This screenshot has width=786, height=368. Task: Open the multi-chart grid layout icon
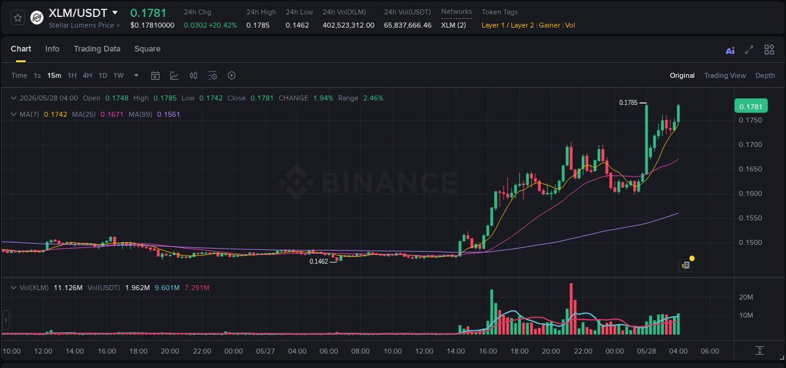click(x=769, y=50)
